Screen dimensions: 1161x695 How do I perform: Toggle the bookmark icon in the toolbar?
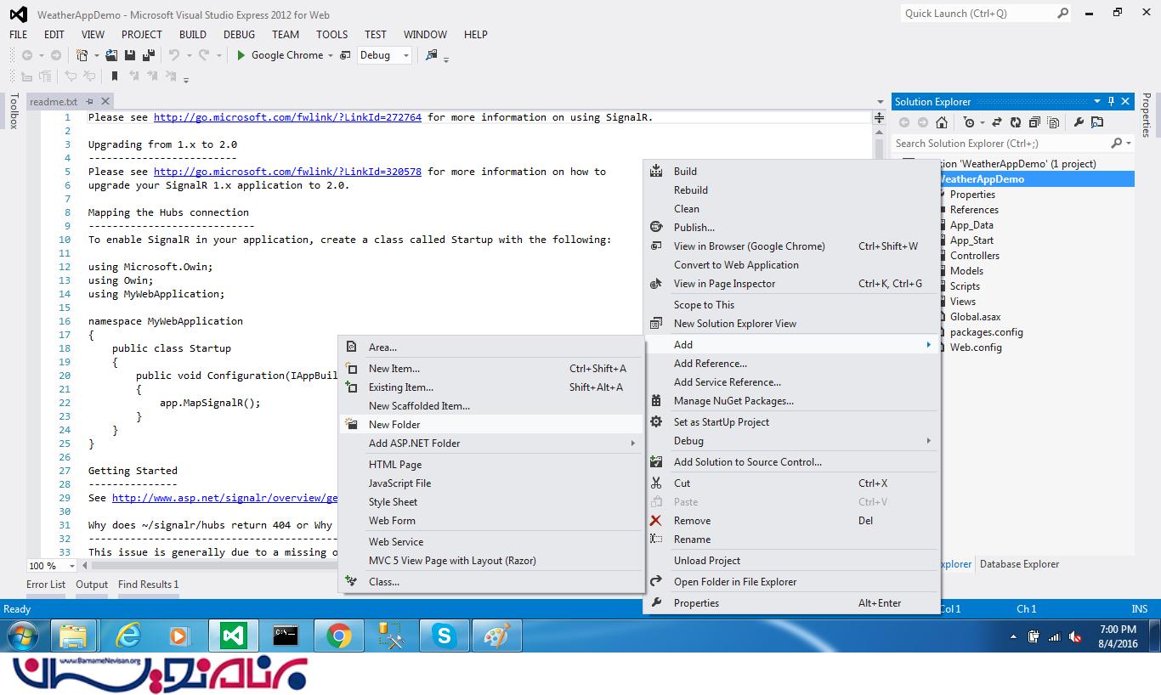coord(115,76)
